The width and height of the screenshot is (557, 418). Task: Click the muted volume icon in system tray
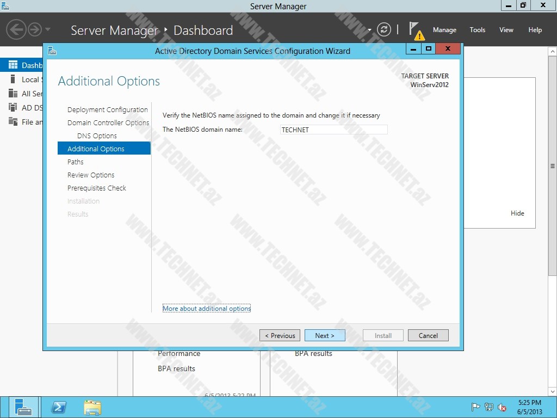(x=502, y=407)
